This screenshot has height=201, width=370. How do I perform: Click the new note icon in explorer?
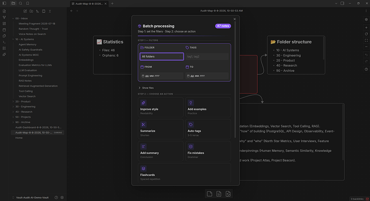[x=25, y=11]
